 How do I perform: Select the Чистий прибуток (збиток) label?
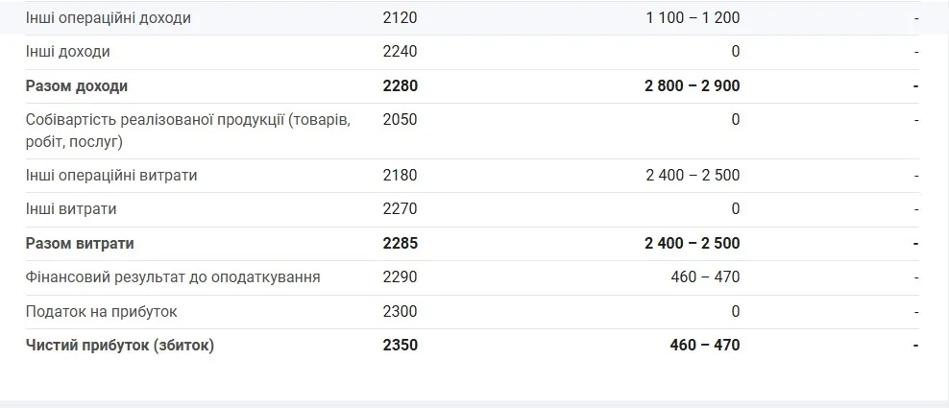120,346
